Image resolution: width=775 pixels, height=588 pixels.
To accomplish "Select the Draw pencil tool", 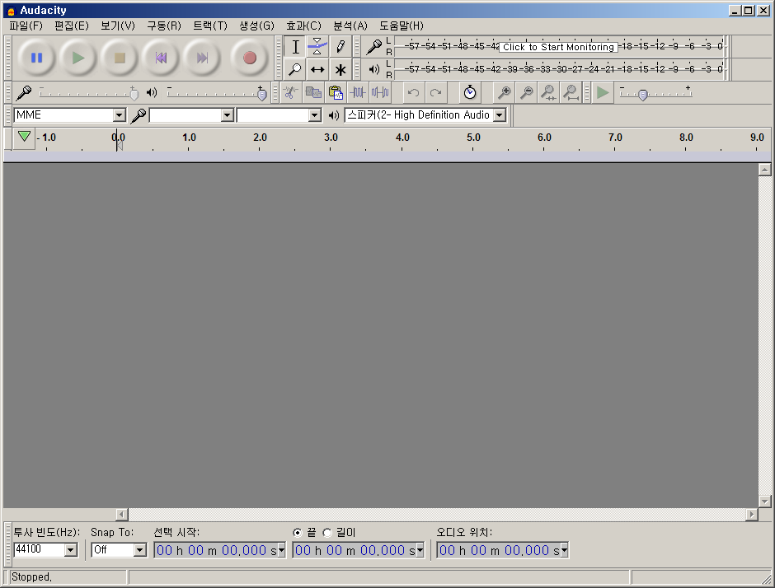I will click(340, 47).
